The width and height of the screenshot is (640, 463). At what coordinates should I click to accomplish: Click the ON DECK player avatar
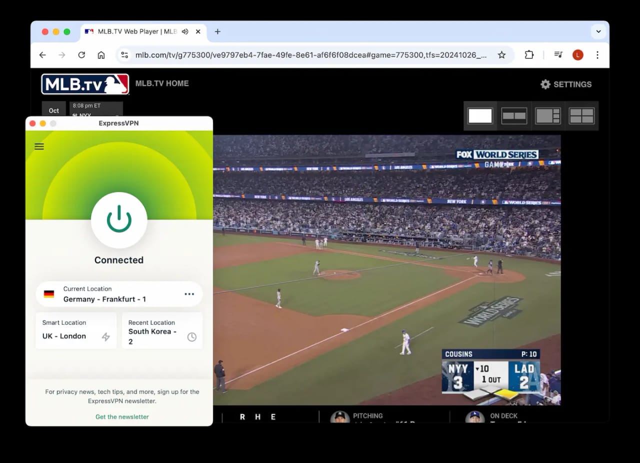tap(475, 417)
